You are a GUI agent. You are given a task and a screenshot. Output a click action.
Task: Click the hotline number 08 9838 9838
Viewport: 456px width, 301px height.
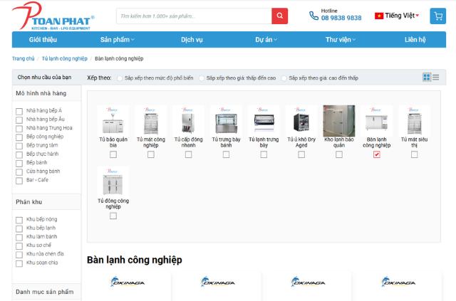pos(341,18)
